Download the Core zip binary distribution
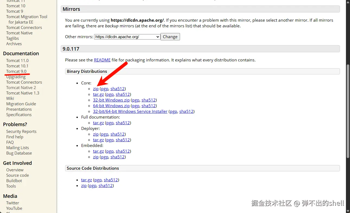Image resolution: width=350 pixels, height=213 pixels. pos(96,89)
